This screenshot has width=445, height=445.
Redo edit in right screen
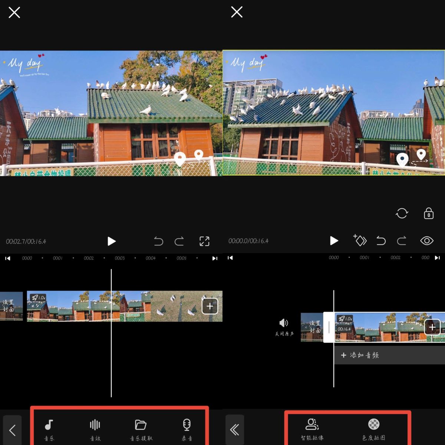pos(402,241)
